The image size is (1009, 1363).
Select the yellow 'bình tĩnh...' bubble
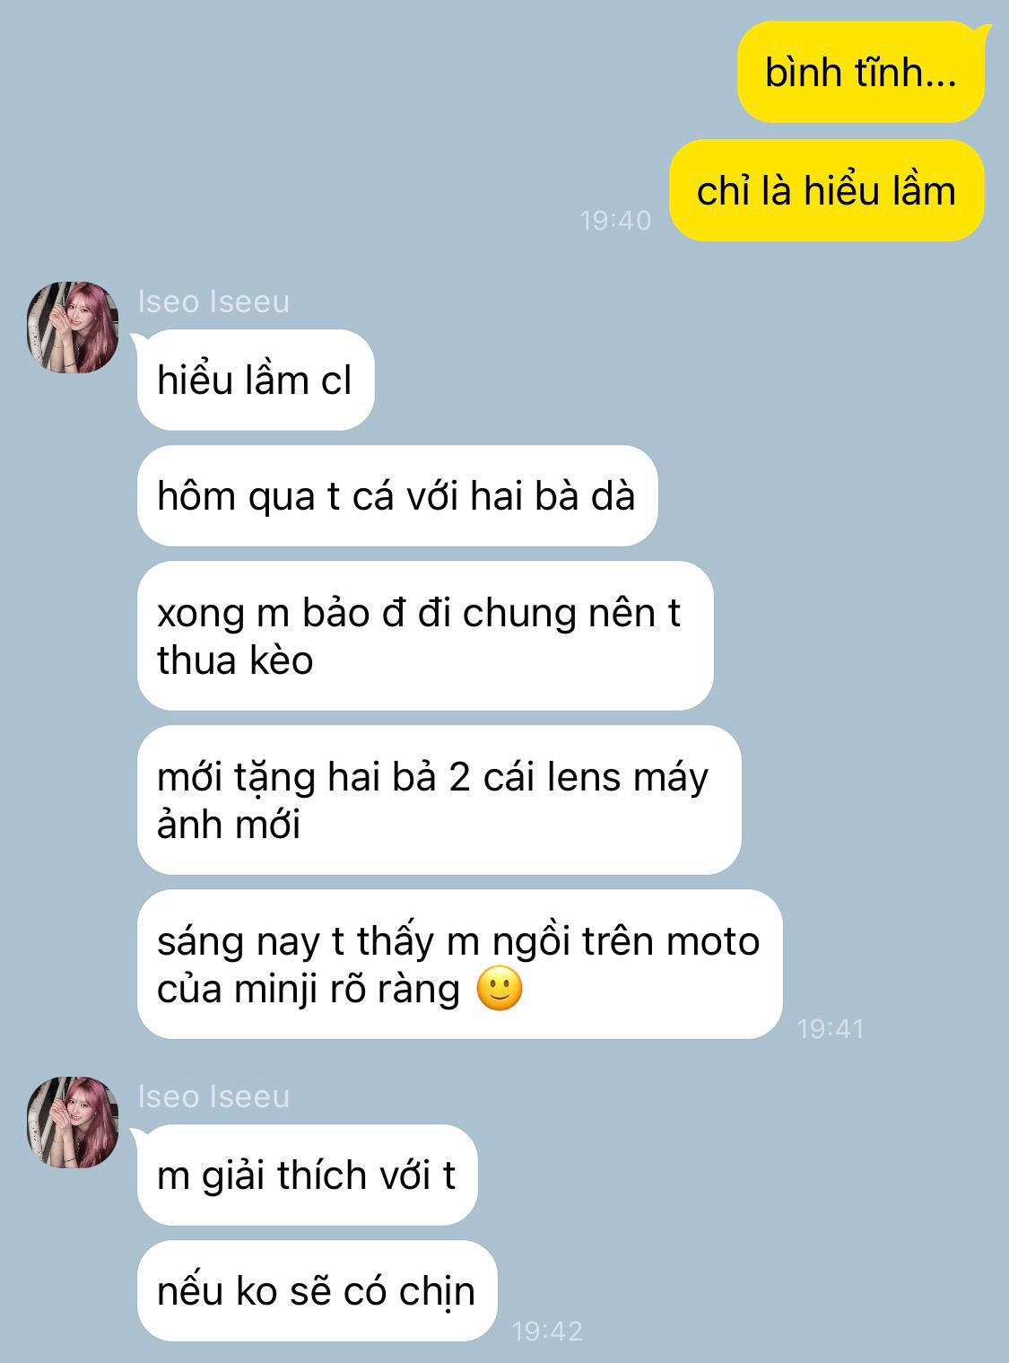pyautogui.click(x=861, y=72)
